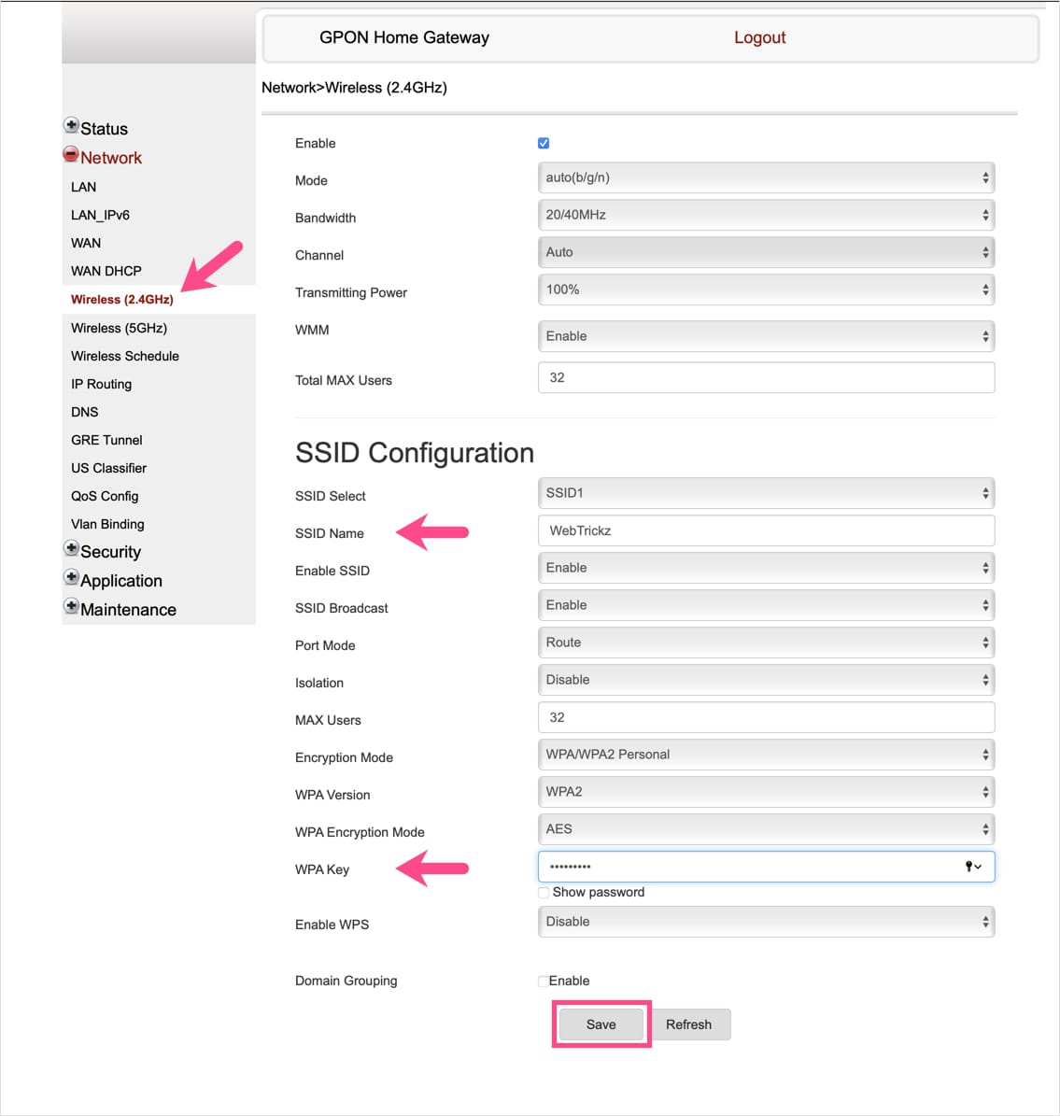Switch to Wireless (5GHz) settings
This screenshot has height=1116, width=1060.
pyautogui.click(x=119, y=328)
